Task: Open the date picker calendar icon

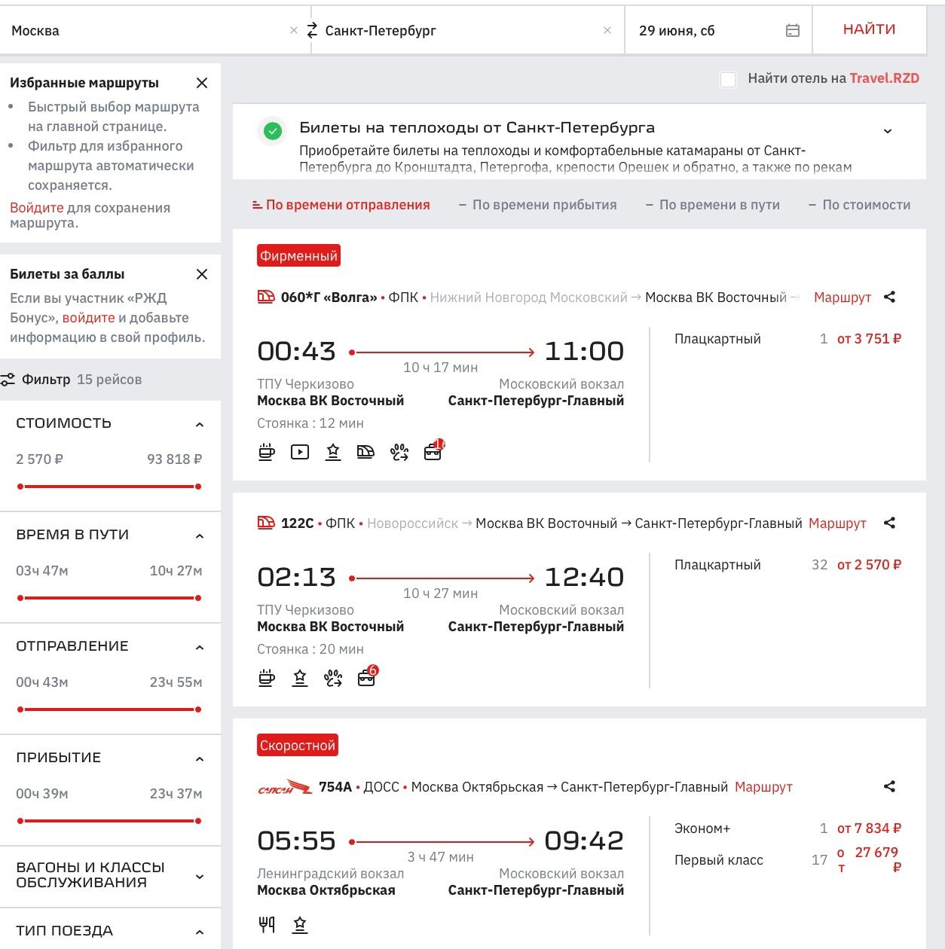Action: 792,31
